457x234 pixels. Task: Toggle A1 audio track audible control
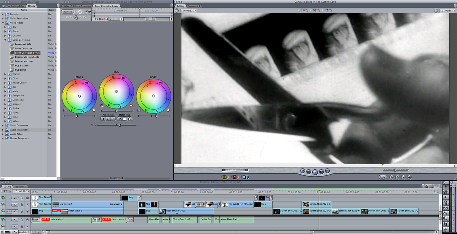tap(3, 220)
